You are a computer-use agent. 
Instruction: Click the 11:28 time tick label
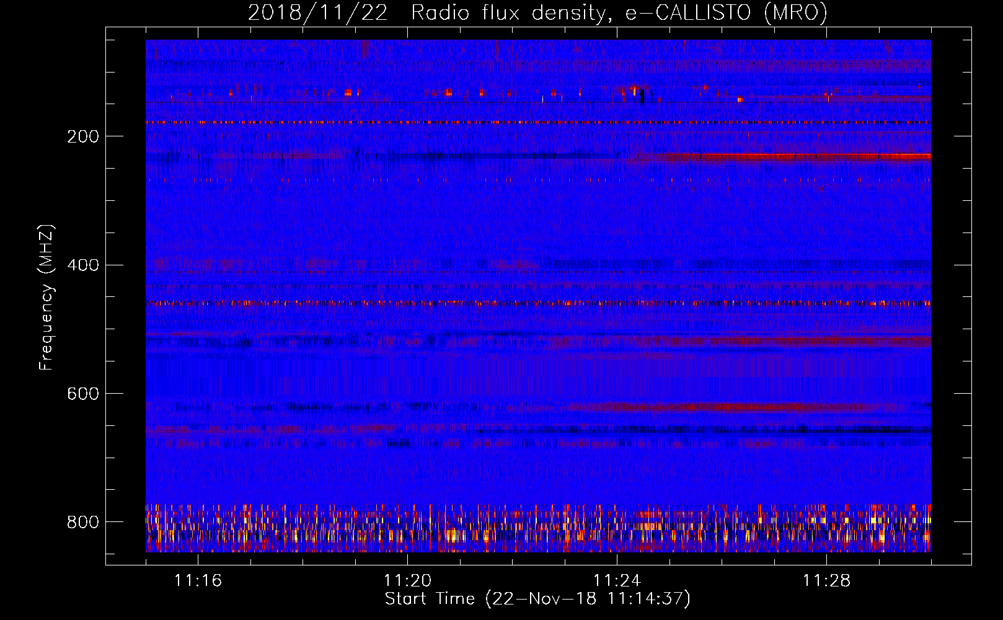[x=826, y=581]
